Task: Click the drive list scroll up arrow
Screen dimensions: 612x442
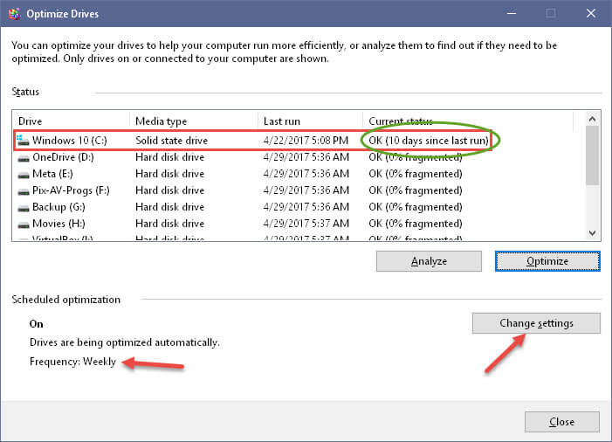Action: point(592,119)
